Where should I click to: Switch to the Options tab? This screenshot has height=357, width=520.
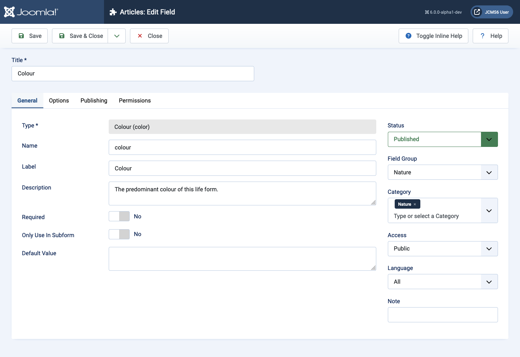pos(59,101)
